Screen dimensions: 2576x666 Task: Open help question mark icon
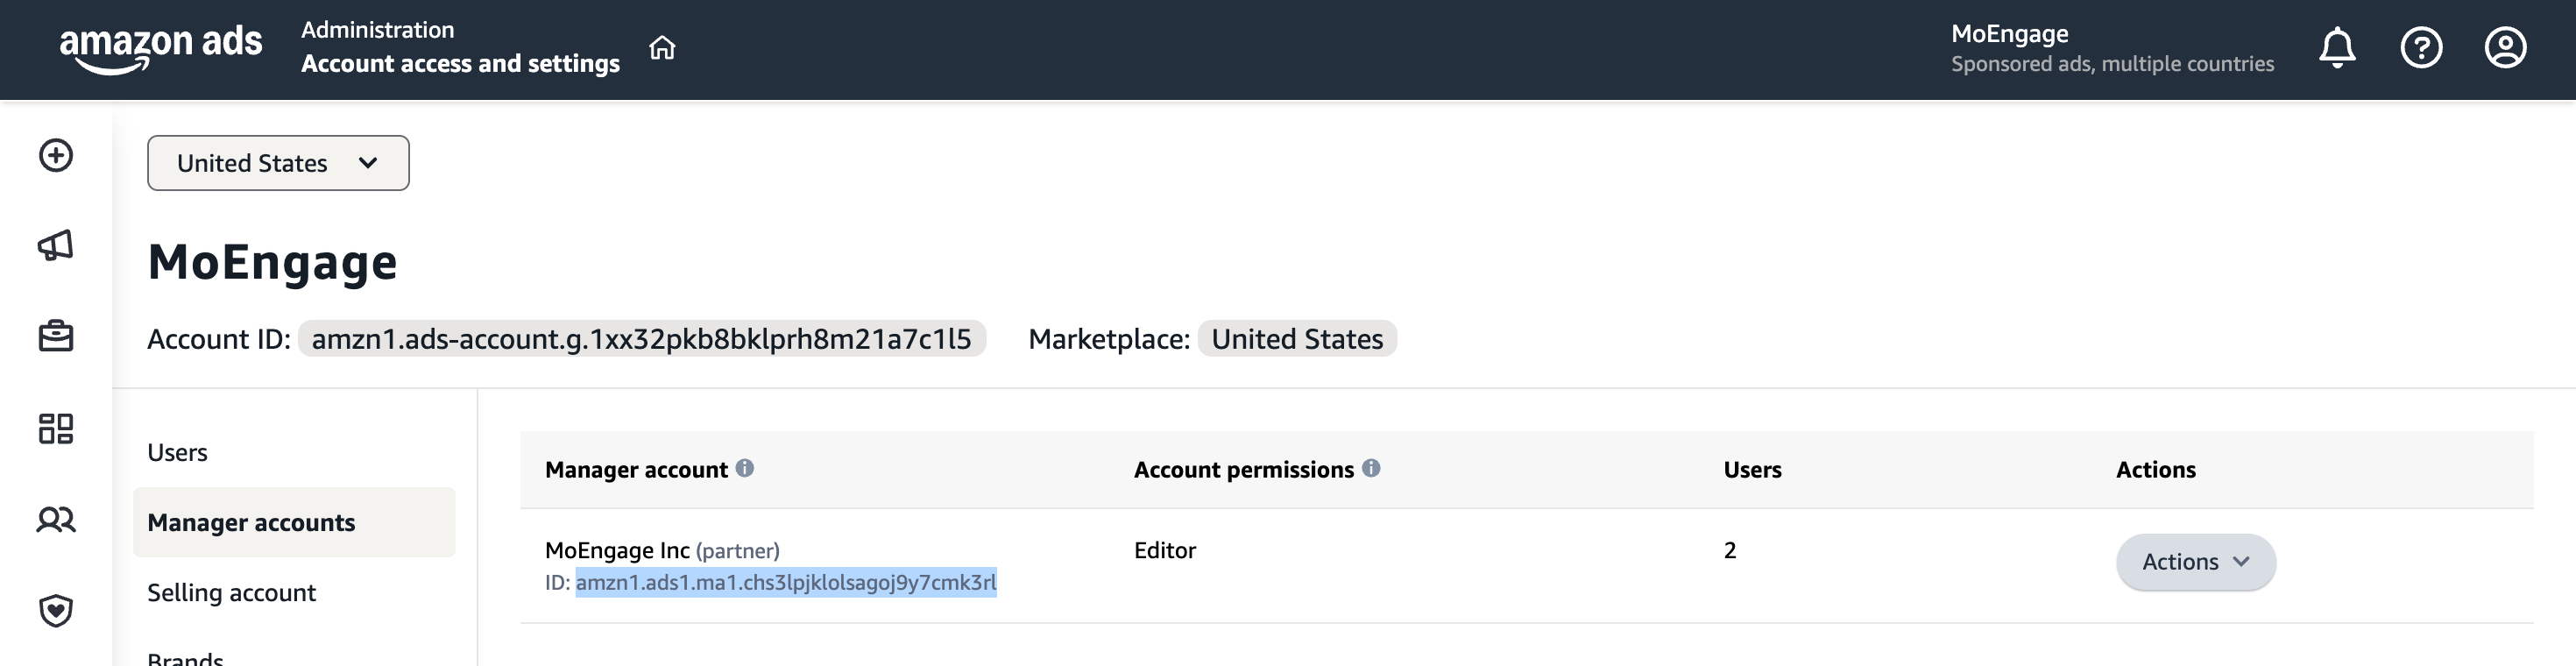click(2421, 48)
